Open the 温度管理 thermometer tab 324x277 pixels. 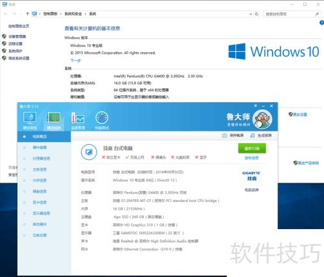coord(78,120)
